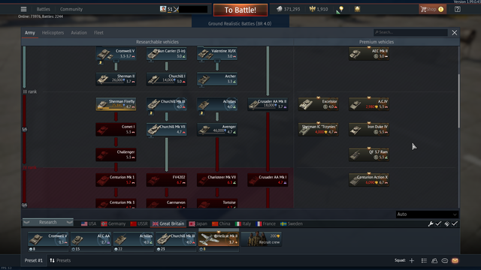Image resolution: width=481 pixels, height=270 pixels.
Task: Select the Sherman IC Trzyniec premium
Action: coord(319,129)
